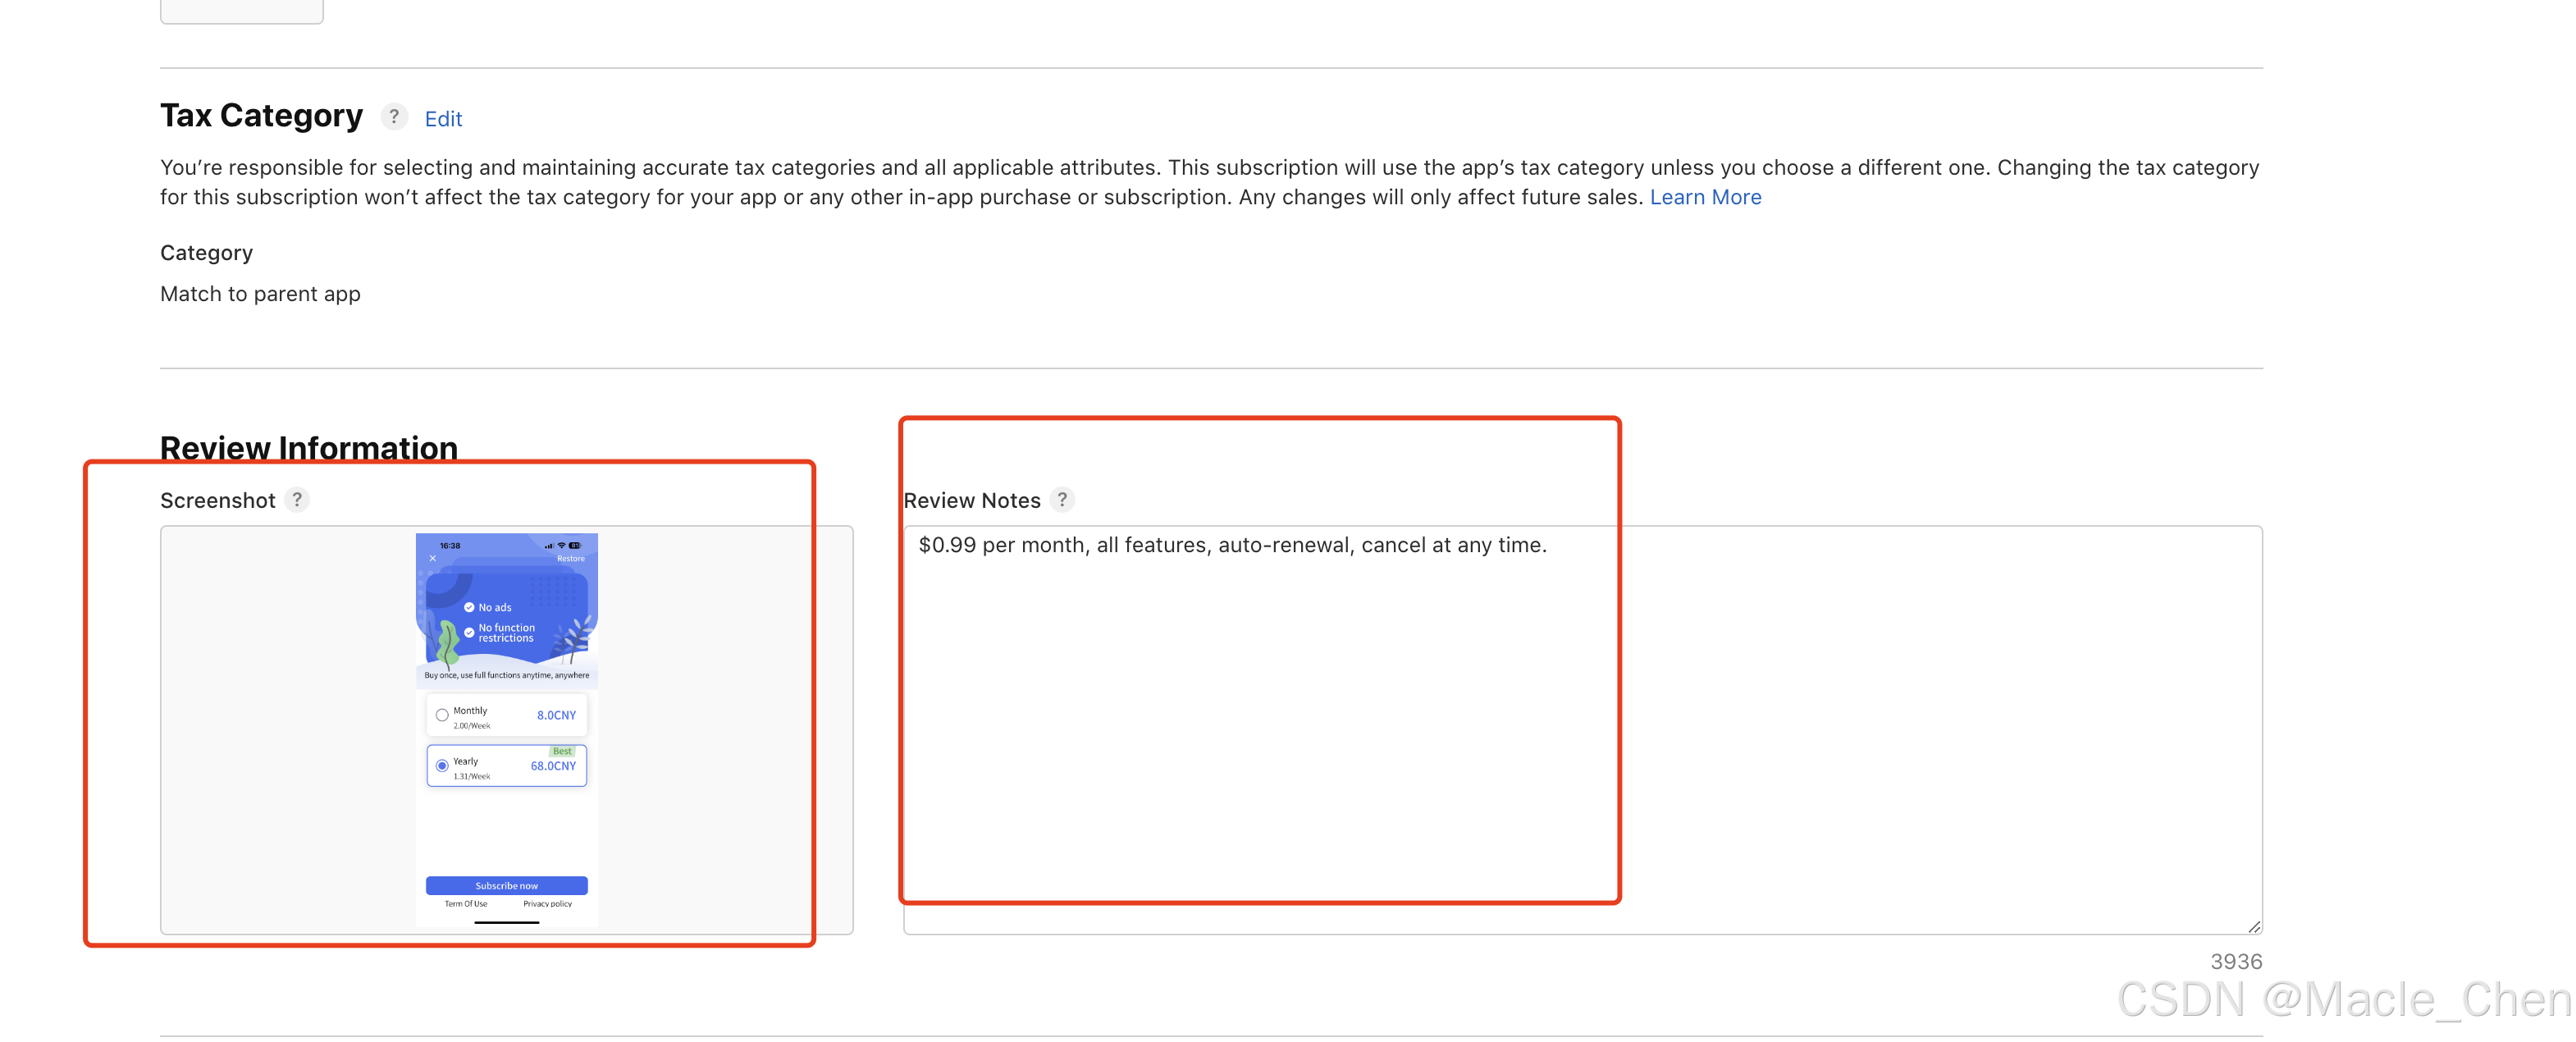Select the Yearly plan radio button

tap(442, 766)
